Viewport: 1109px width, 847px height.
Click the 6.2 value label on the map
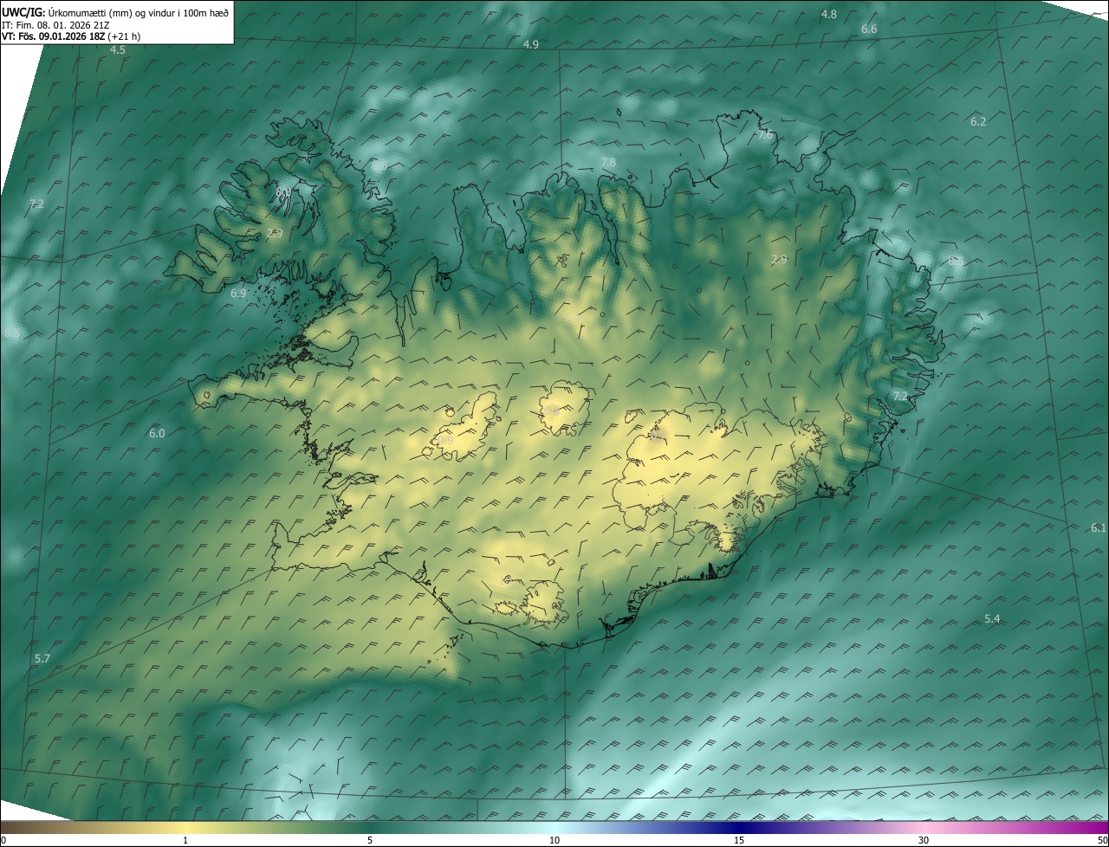(978, 121)
